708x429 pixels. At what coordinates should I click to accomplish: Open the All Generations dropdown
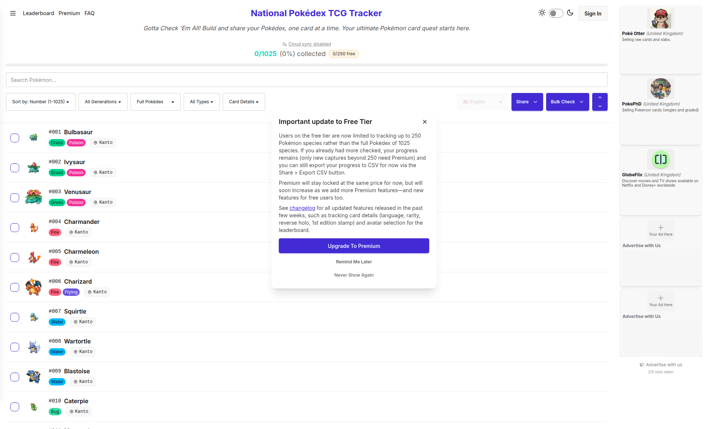click(x=103, y=102)
